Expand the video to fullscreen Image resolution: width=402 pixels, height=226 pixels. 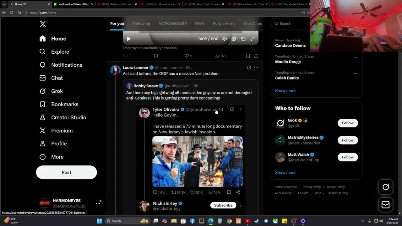coord(253,39)
